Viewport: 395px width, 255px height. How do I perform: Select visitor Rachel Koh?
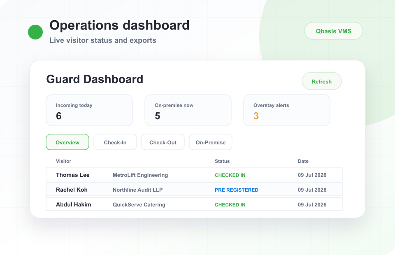point(72,190)
